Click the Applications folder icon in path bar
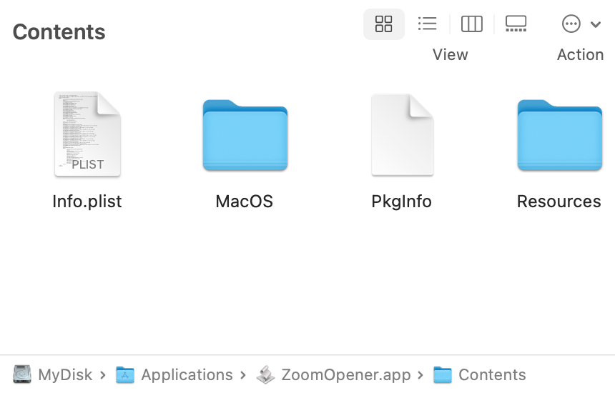 click(126, 374)
